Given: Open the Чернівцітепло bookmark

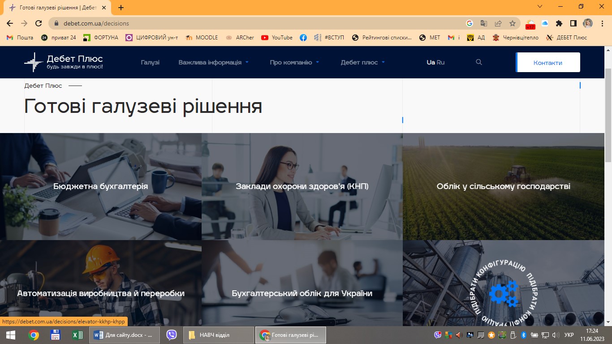Looking at the screenshot, I should click(515, 38).
